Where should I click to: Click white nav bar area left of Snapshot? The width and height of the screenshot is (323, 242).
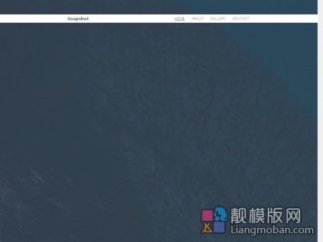(x=34, y=19)
